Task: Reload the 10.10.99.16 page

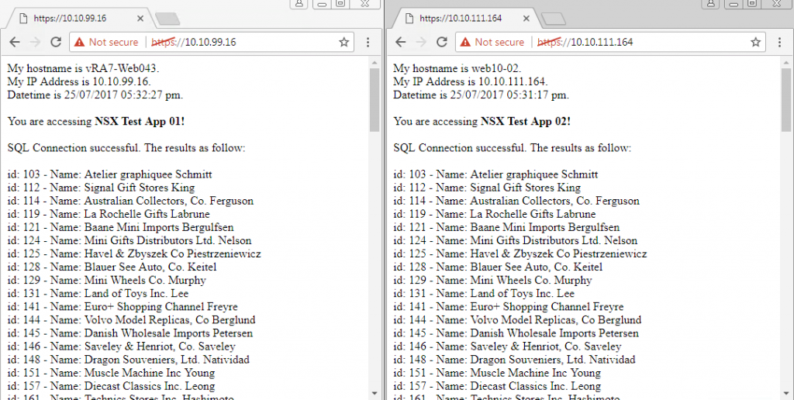Action: click(x=56, y=42)
